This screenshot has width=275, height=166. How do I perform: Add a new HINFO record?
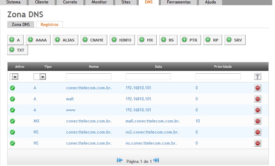coord(122,40)
